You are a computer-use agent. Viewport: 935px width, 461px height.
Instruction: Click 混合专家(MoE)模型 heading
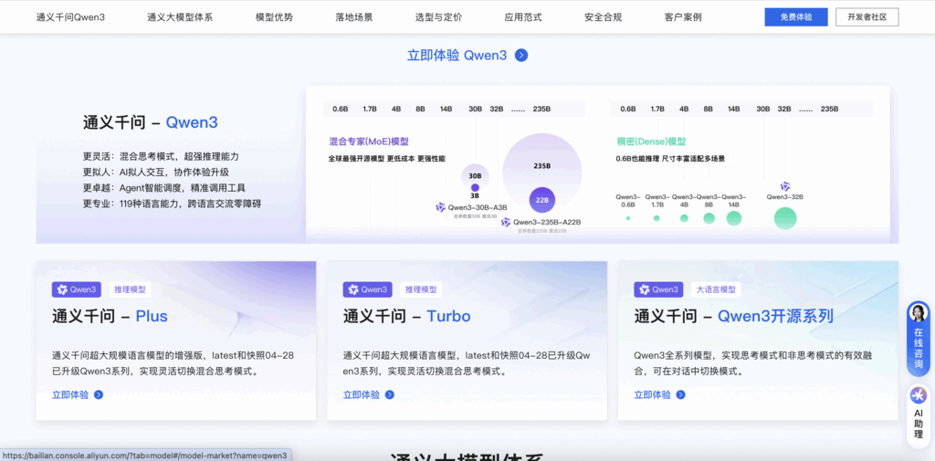[x=369, y=141]
